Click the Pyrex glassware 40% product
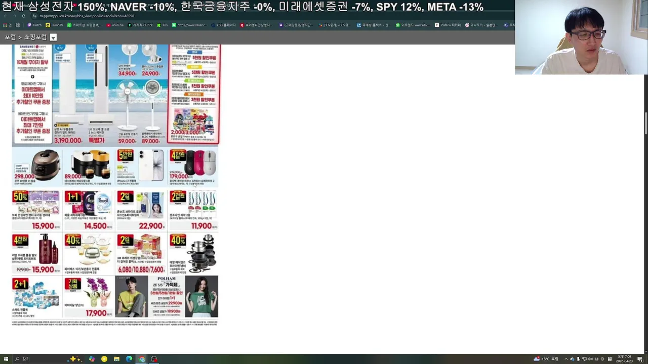This screenshot has height=364, width=648. (x=89, y=253)
